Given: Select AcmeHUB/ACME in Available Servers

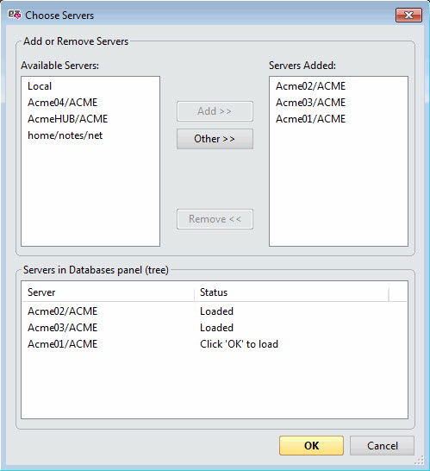Looking at the screenshot, I should (67, 119).
